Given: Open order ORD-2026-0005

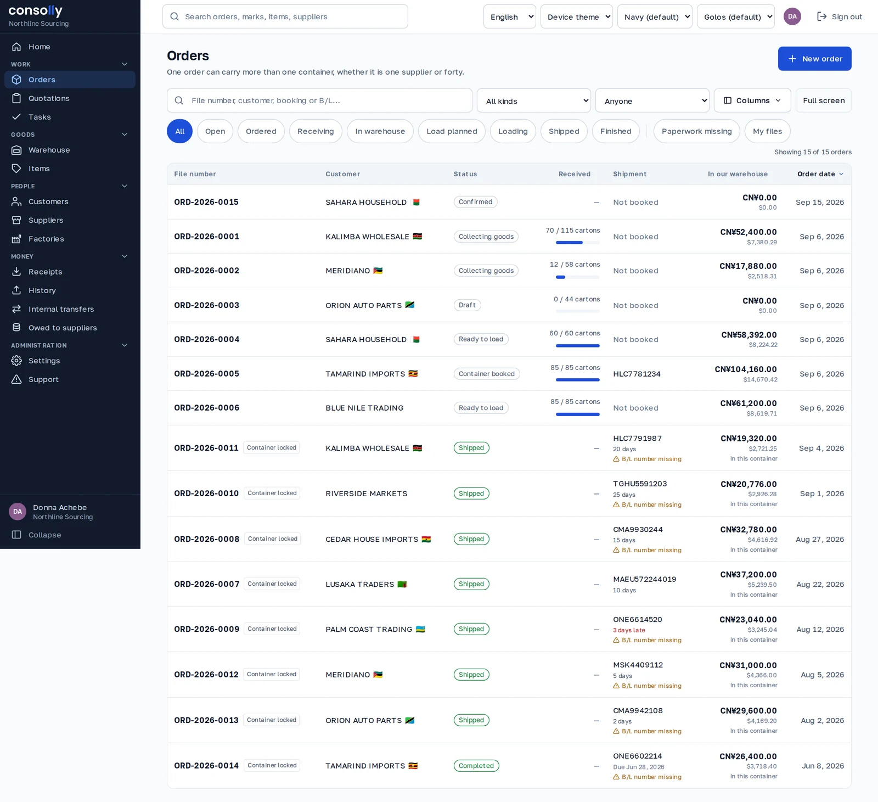Looking at the screenshot, I should click(206, 374).
